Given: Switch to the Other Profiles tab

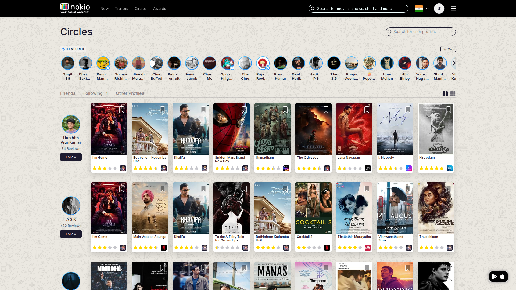Looking at the screenshot, I should coord(130,93).
